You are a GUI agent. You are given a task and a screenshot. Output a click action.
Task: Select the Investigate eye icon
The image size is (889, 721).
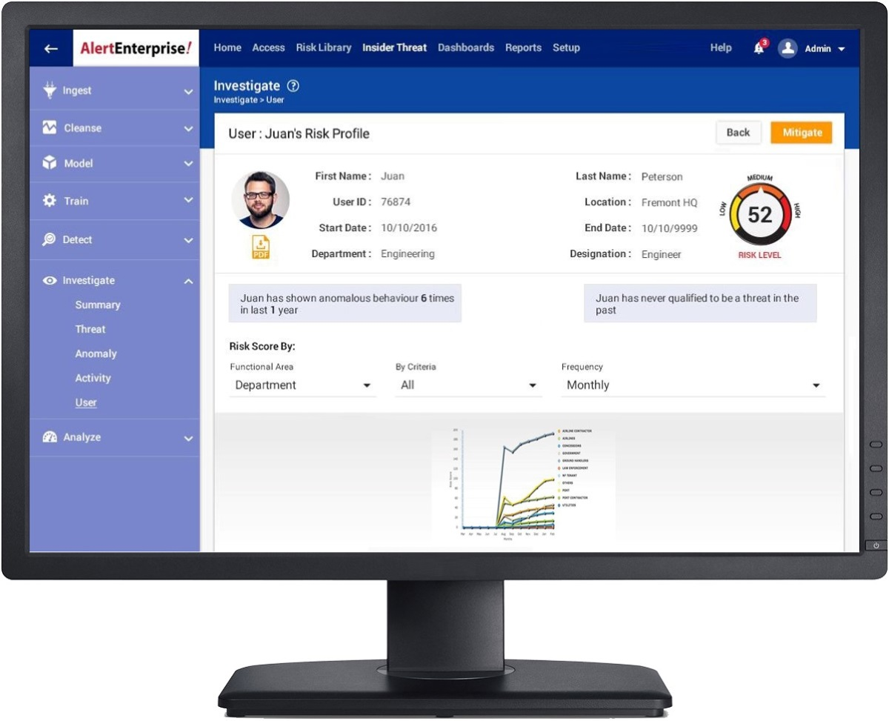coord(49,280)
